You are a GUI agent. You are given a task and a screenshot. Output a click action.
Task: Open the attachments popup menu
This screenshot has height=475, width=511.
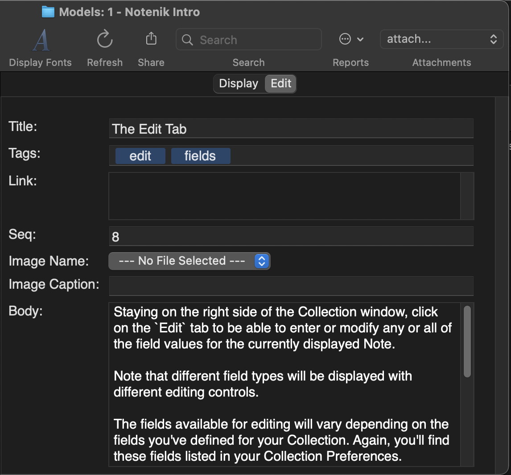point(441,39)
